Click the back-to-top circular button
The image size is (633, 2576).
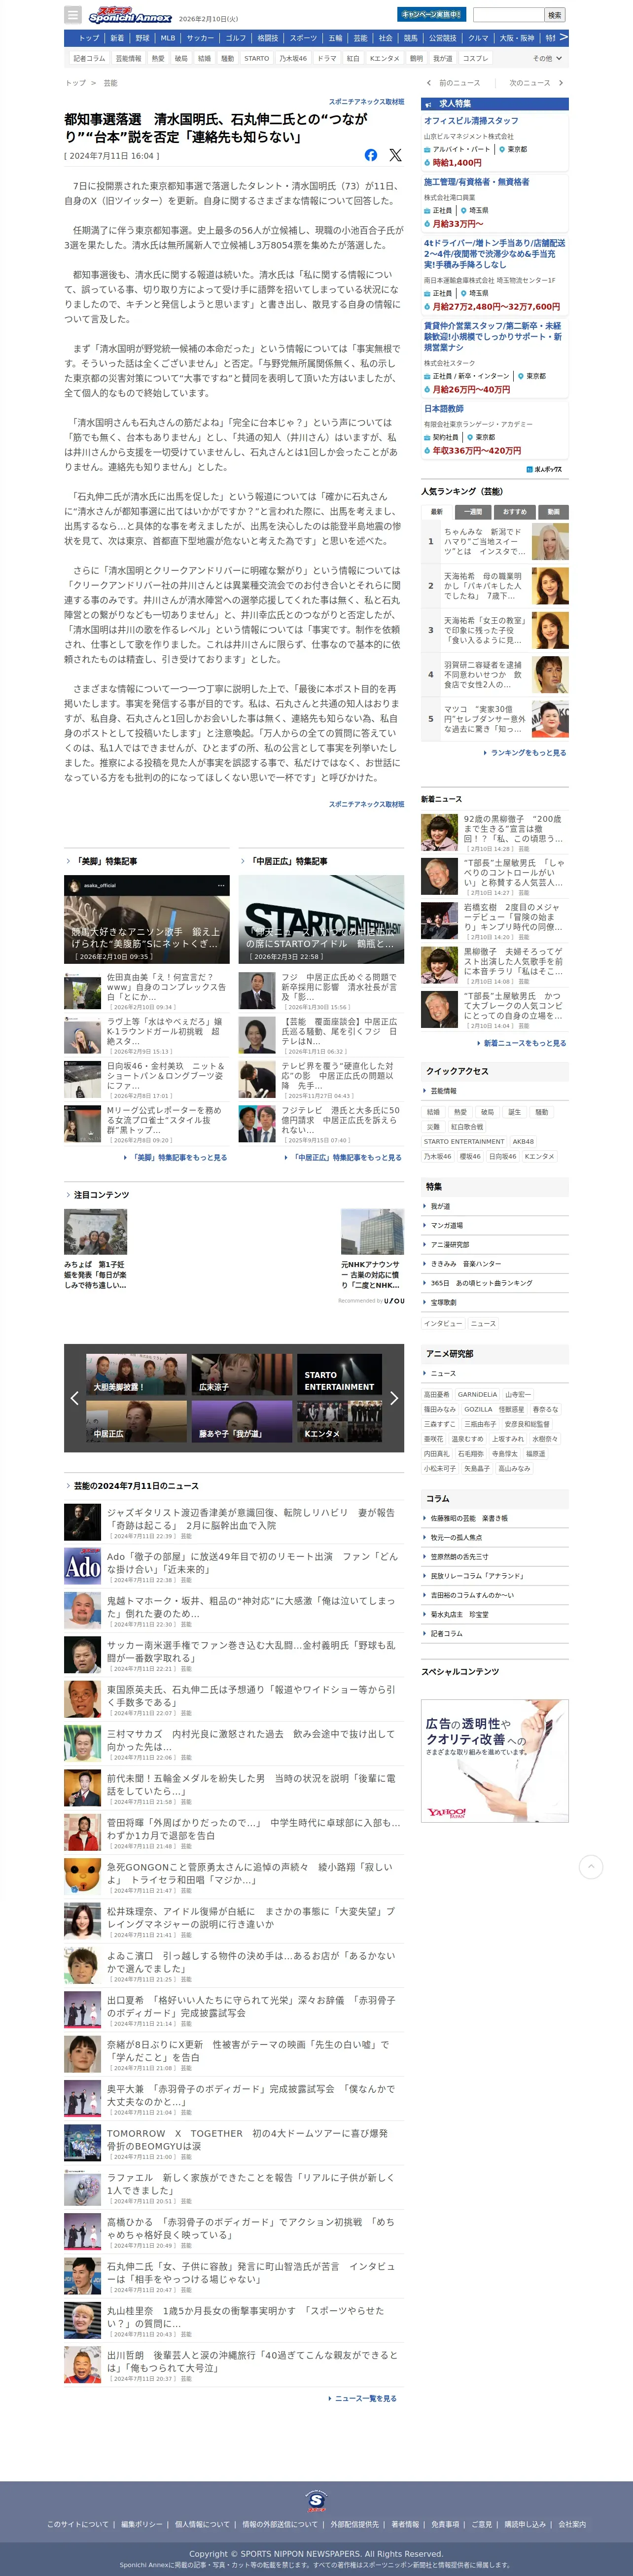(591, 1867)
